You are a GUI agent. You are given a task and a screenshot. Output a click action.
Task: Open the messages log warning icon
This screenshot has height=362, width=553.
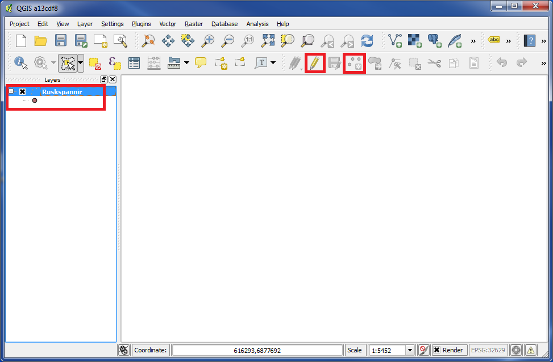530,350
